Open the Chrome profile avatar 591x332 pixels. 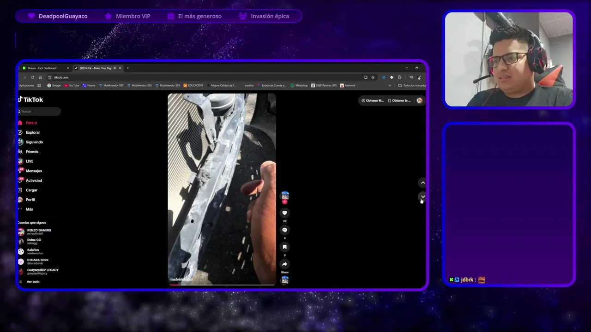(x=419, y=77)
